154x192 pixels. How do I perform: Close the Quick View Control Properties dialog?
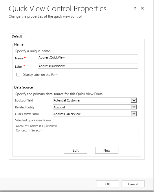142,8
